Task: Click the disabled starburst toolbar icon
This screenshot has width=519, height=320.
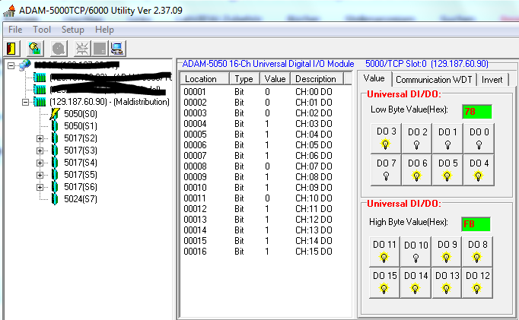Action: [x=81, y=49]
